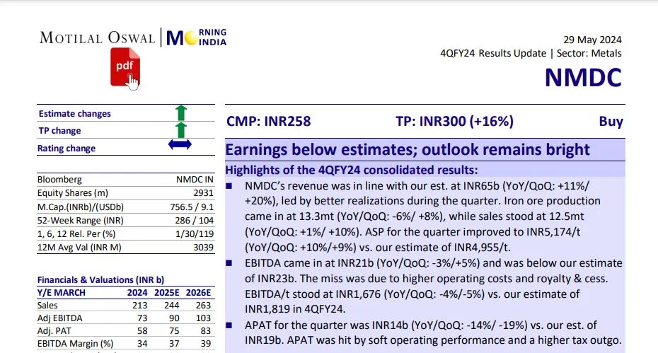Image resolution: width=658 pixels, height=353 pixels.
Task: Click the 2024 column header
Action: [137, 293]
